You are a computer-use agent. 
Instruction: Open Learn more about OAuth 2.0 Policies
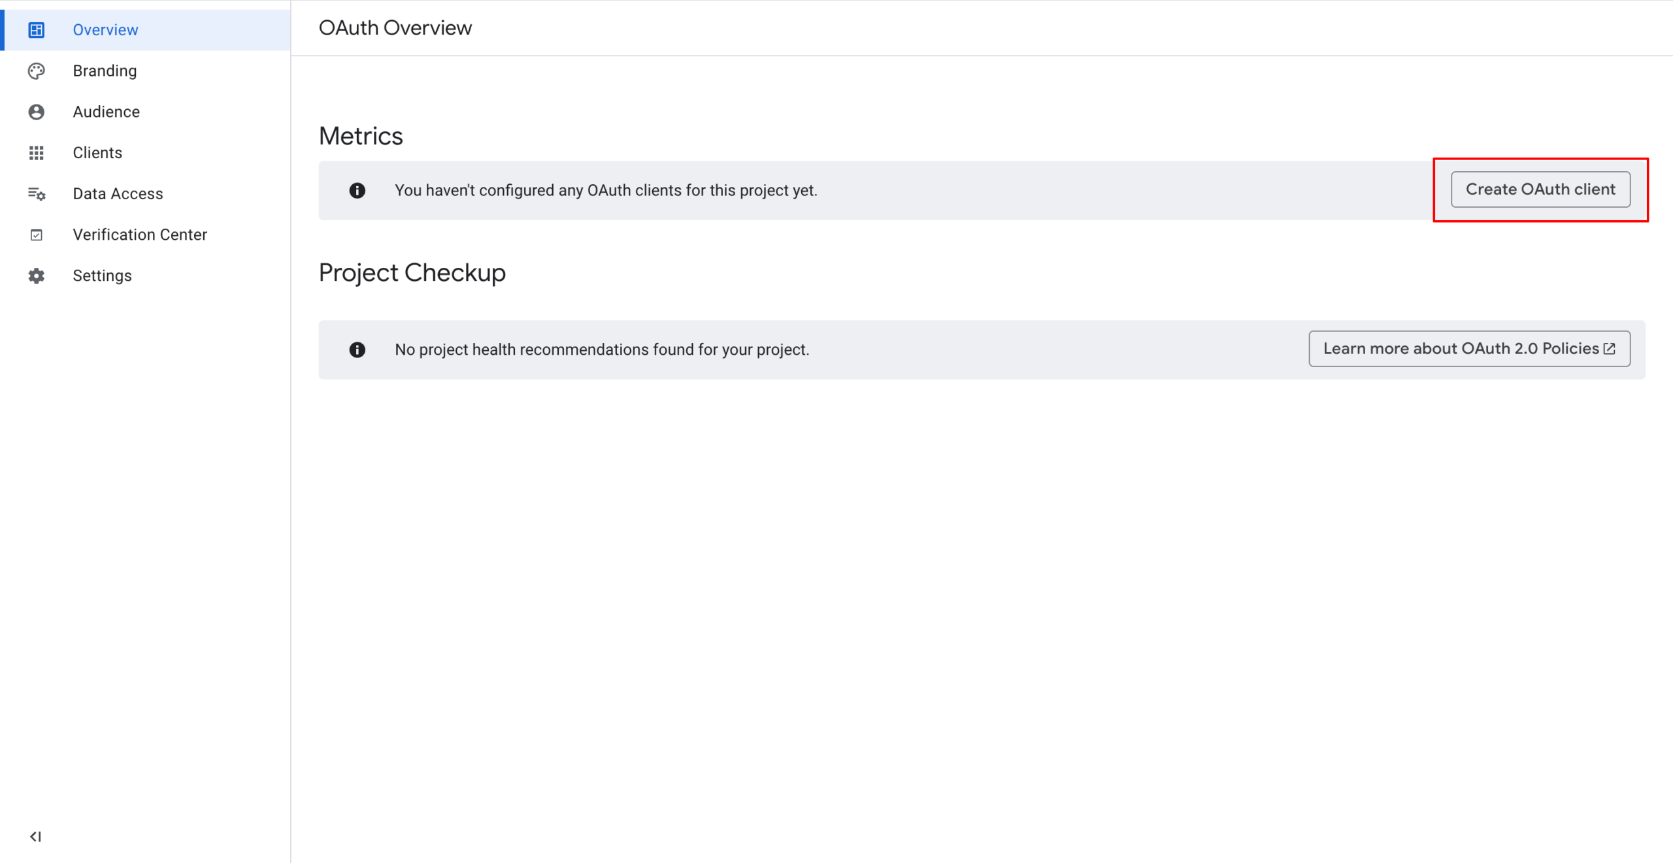click(x=1468, y=348)
